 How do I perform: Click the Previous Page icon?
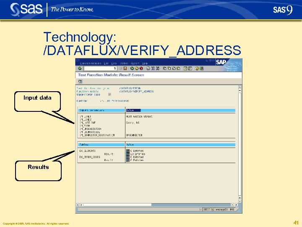169,69
